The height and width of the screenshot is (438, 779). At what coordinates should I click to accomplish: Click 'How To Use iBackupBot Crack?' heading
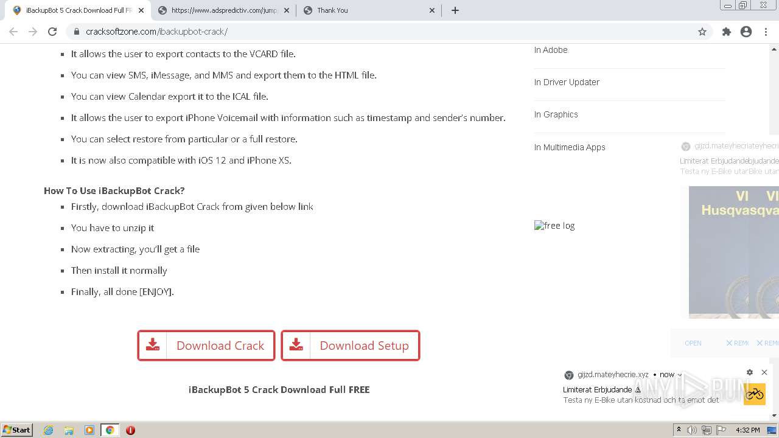coord(114,191)
